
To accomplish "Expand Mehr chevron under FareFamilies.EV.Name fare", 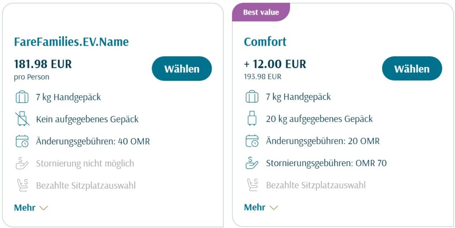I will pyautogui.click(x=44, y=208).
